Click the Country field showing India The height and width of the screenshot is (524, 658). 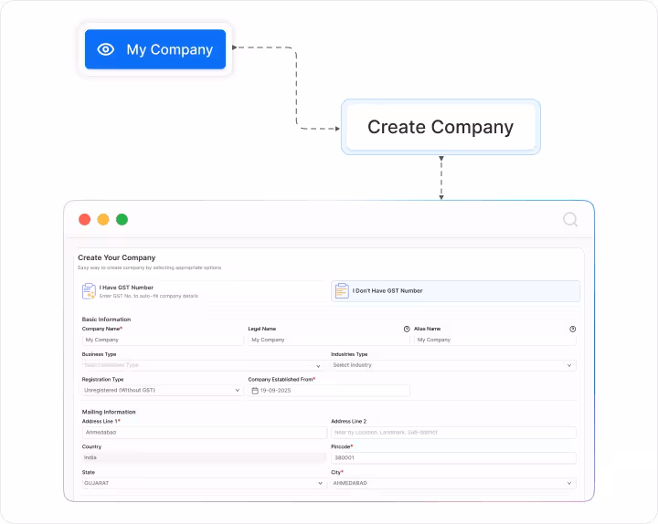tap(205, 457)
